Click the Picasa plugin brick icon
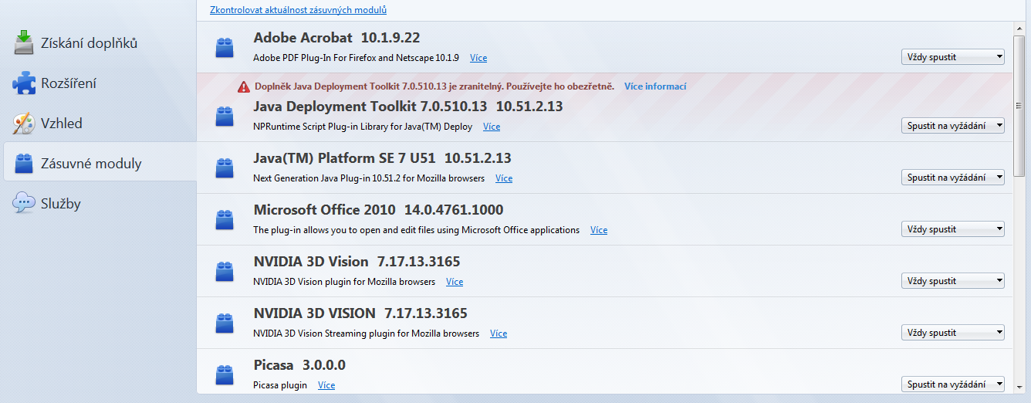This screenshot has width=1031, height=403. pyautogui.click(x=225, y=375)
